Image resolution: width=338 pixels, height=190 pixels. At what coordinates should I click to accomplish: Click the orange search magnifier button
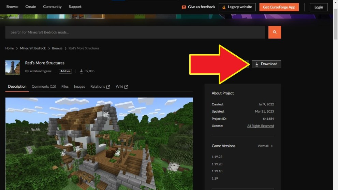click(x=275, y=32)
